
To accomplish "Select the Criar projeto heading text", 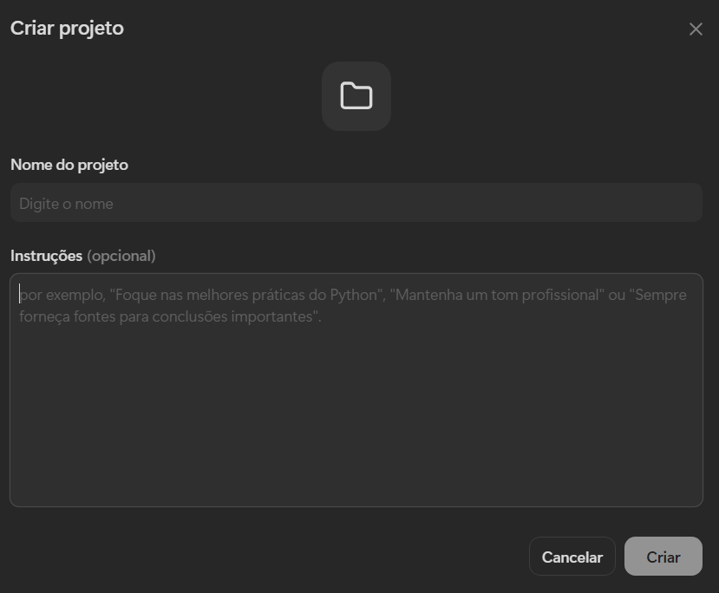I will point(67,29).
